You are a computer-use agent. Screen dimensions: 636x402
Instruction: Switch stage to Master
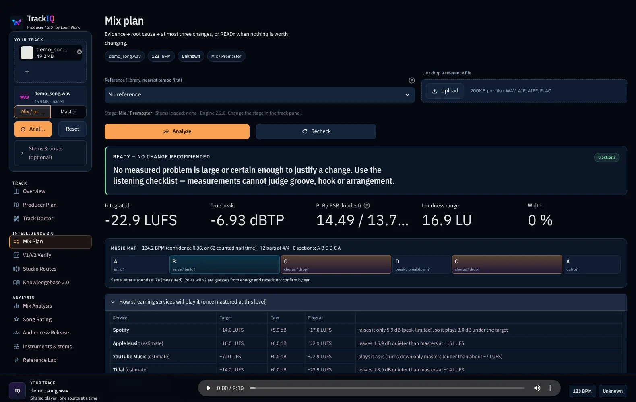pyautogui.click(x=68, y=112)
